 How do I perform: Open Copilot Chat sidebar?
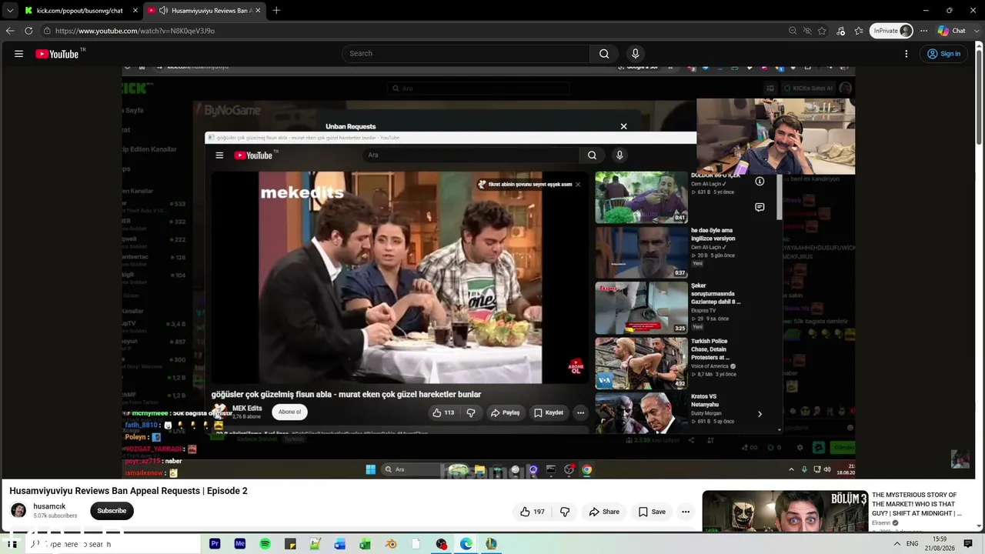click(952, 31)
